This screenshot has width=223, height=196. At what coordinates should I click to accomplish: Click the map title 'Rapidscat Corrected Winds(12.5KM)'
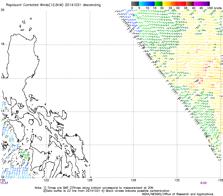(35, 5)
